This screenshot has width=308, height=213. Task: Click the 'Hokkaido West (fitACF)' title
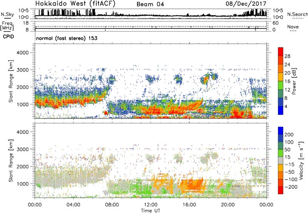tap(75, 3)
